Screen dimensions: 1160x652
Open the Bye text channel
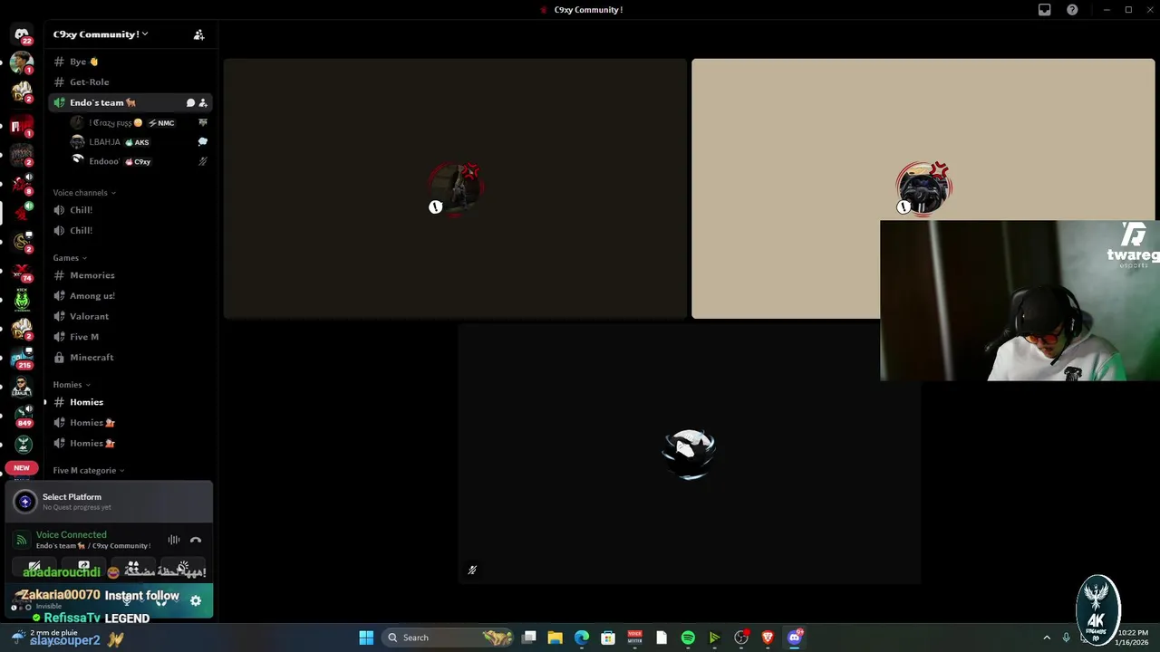coord(130,62)
